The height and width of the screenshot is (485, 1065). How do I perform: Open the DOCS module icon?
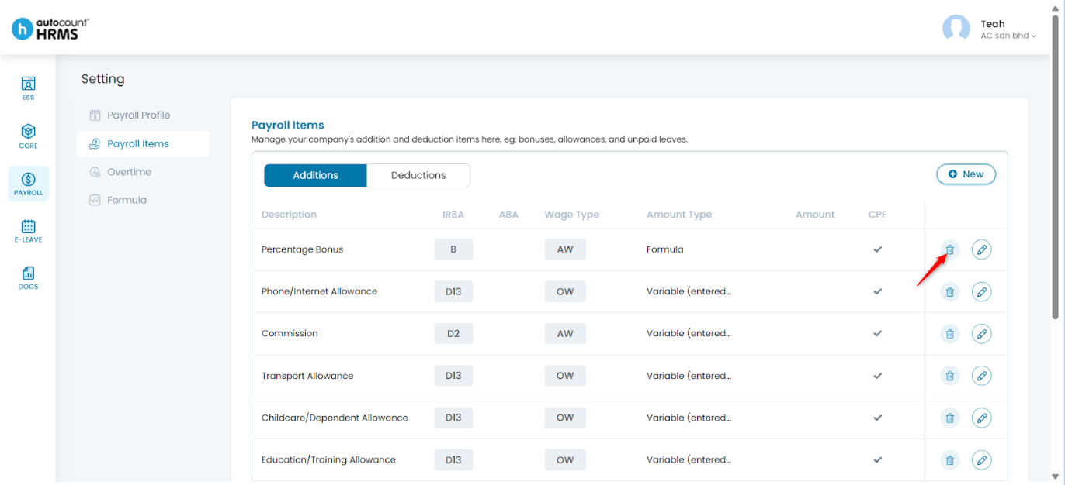pos(28,278)
